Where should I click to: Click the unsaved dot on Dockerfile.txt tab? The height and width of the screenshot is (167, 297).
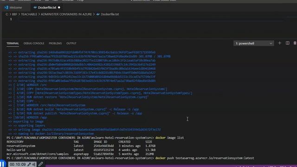point(59,7)
